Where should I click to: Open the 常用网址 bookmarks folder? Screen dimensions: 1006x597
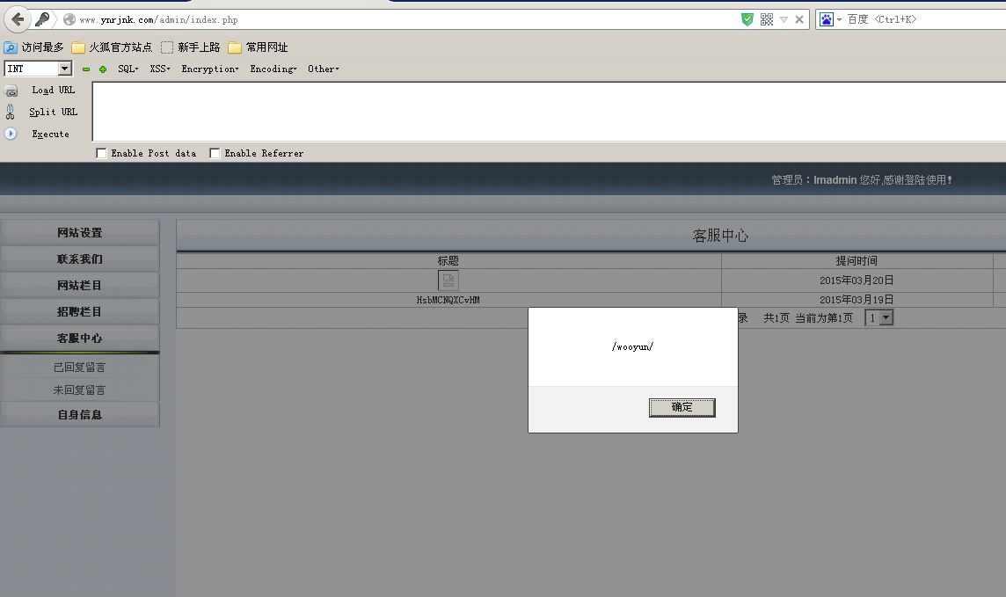(258, 47)
